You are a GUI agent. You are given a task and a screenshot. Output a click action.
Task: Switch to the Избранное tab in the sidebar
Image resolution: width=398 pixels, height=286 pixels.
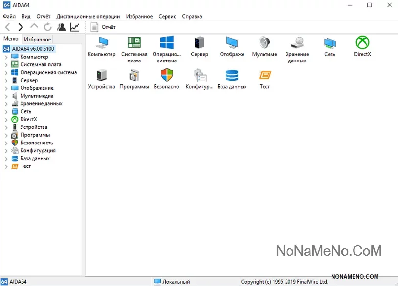38,39
